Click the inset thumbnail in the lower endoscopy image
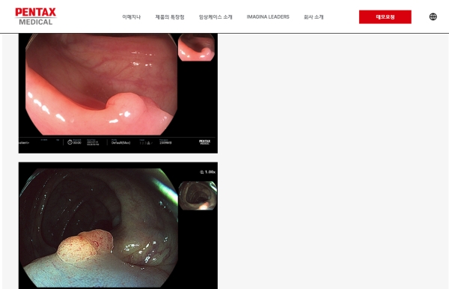Image resolution: width=449 pixels, height=289 pixels. 198,195
